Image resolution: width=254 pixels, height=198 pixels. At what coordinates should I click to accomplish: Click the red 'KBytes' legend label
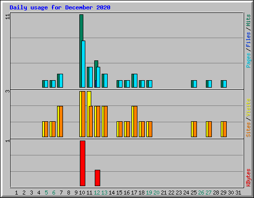coord(248,178)
